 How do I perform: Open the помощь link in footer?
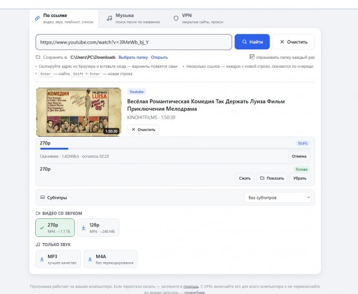191,287
